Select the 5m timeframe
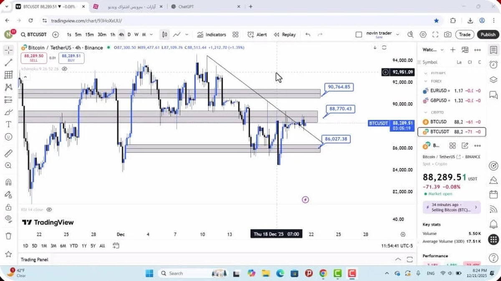This screenshot has width=501, height=281. point(78,35)
